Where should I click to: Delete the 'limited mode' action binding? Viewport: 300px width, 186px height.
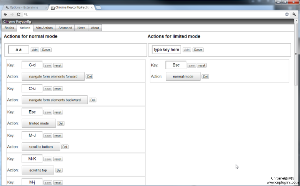coord(61,124)
